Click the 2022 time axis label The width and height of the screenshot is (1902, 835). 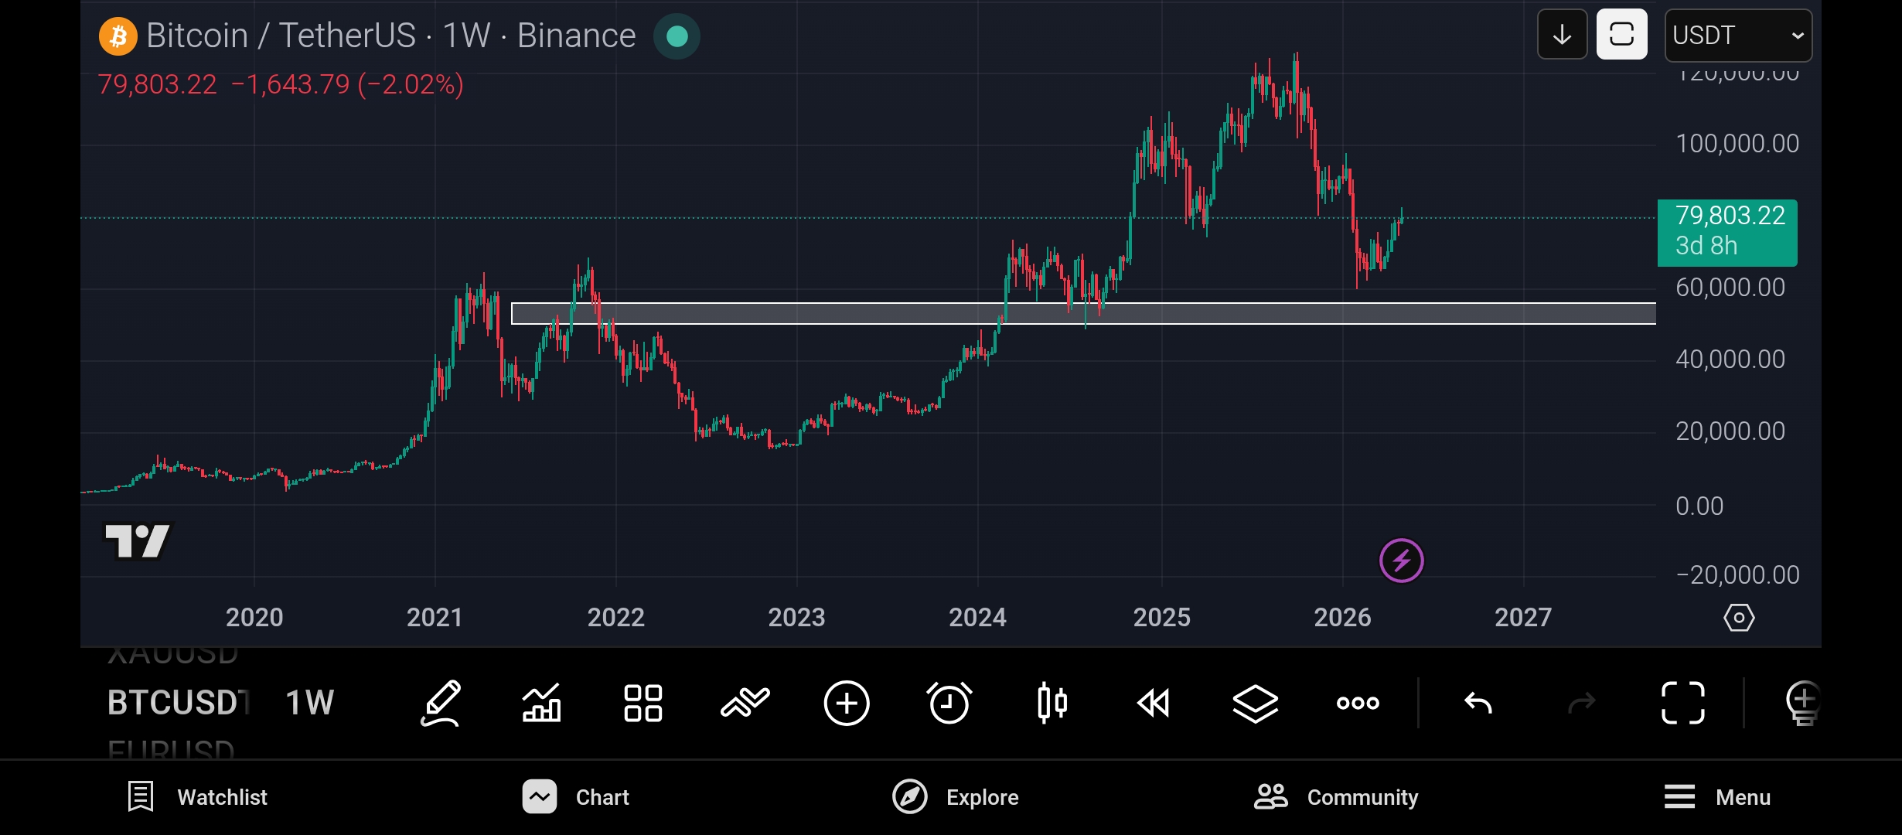coord(616,618)
